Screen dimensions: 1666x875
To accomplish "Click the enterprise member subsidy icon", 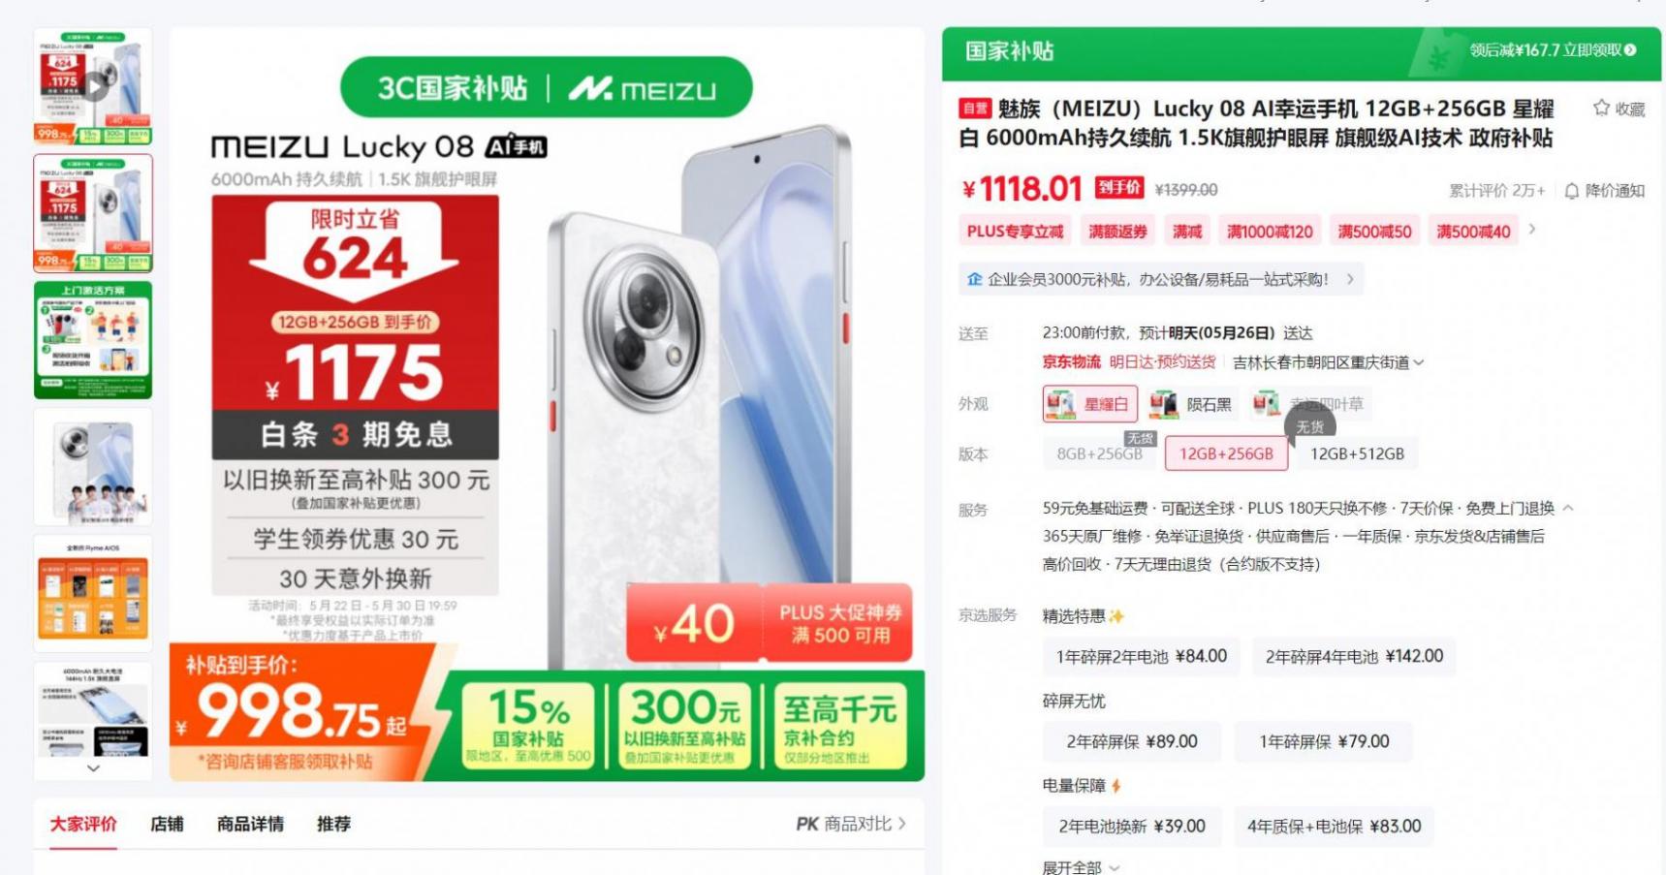I will click(x=974, y=279).
